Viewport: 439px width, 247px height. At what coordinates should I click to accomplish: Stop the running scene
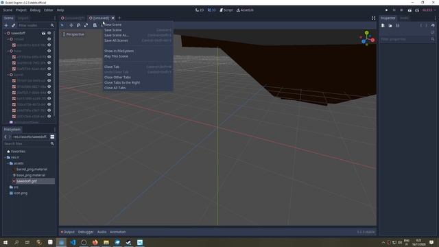pyautogui.click(x=401, y=10)
